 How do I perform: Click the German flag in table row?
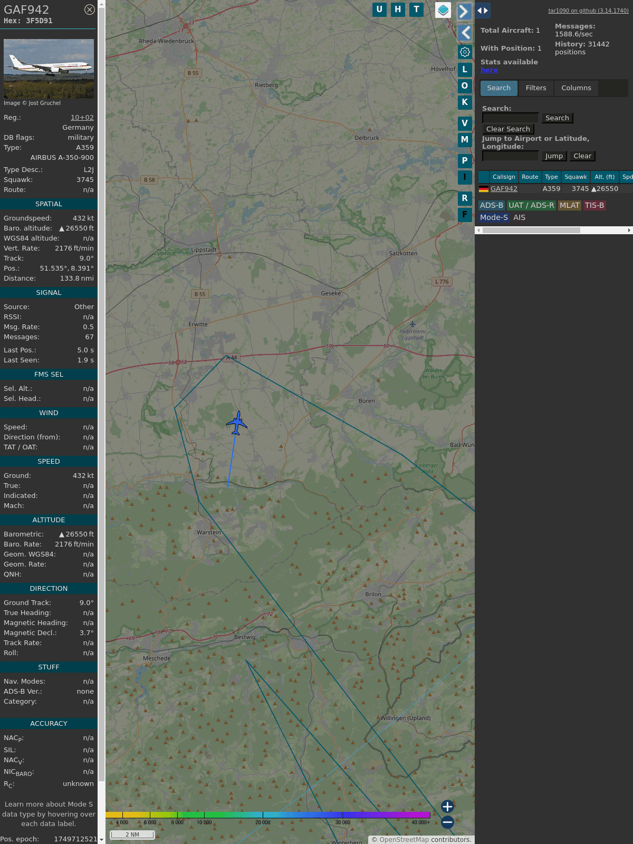tap(484, 189)
